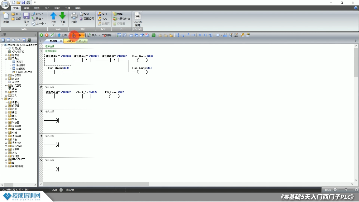Open the 导入 (Import) dropdown in ribbon

43,14
